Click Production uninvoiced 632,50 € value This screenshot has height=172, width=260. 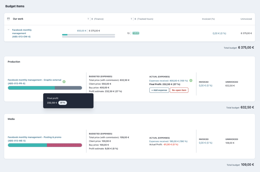[x=230, y=86]
